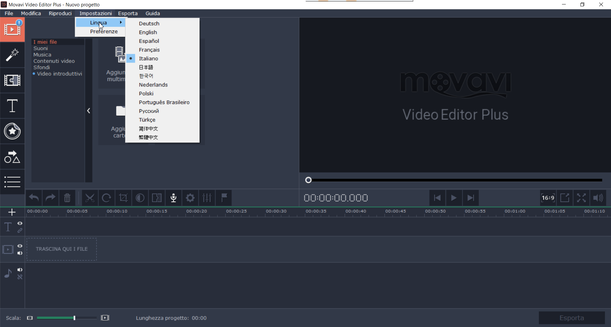The image size is (611, 327).
Task: Select Contenuti video category
Action: point(54,61)
